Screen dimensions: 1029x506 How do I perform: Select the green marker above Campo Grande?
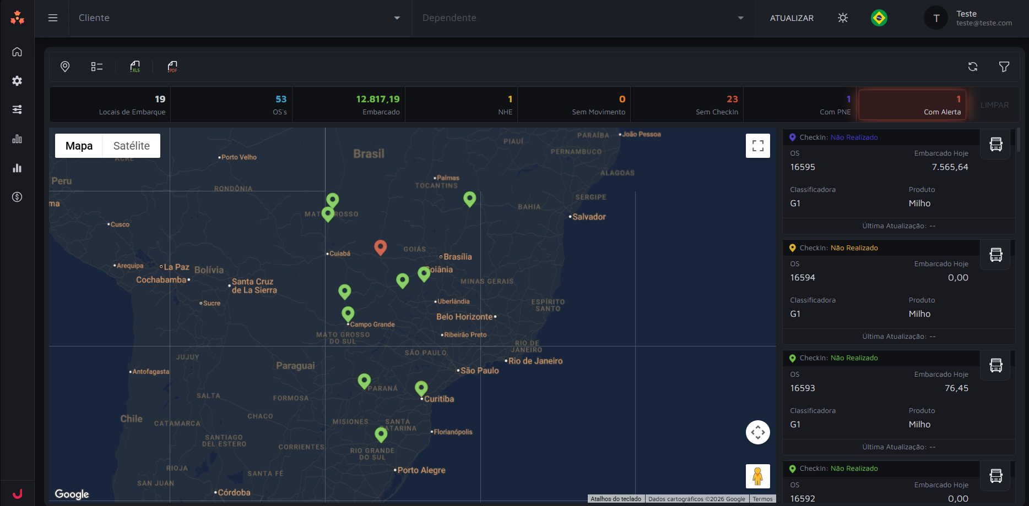tap(348, 314)
